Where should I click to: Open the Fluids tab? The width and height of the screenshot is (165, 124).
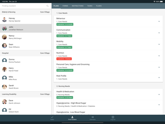click(x=99, y=6)
